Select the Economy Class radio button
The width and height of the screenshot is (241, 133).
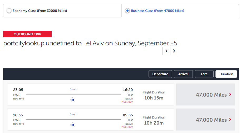(9, 11)
